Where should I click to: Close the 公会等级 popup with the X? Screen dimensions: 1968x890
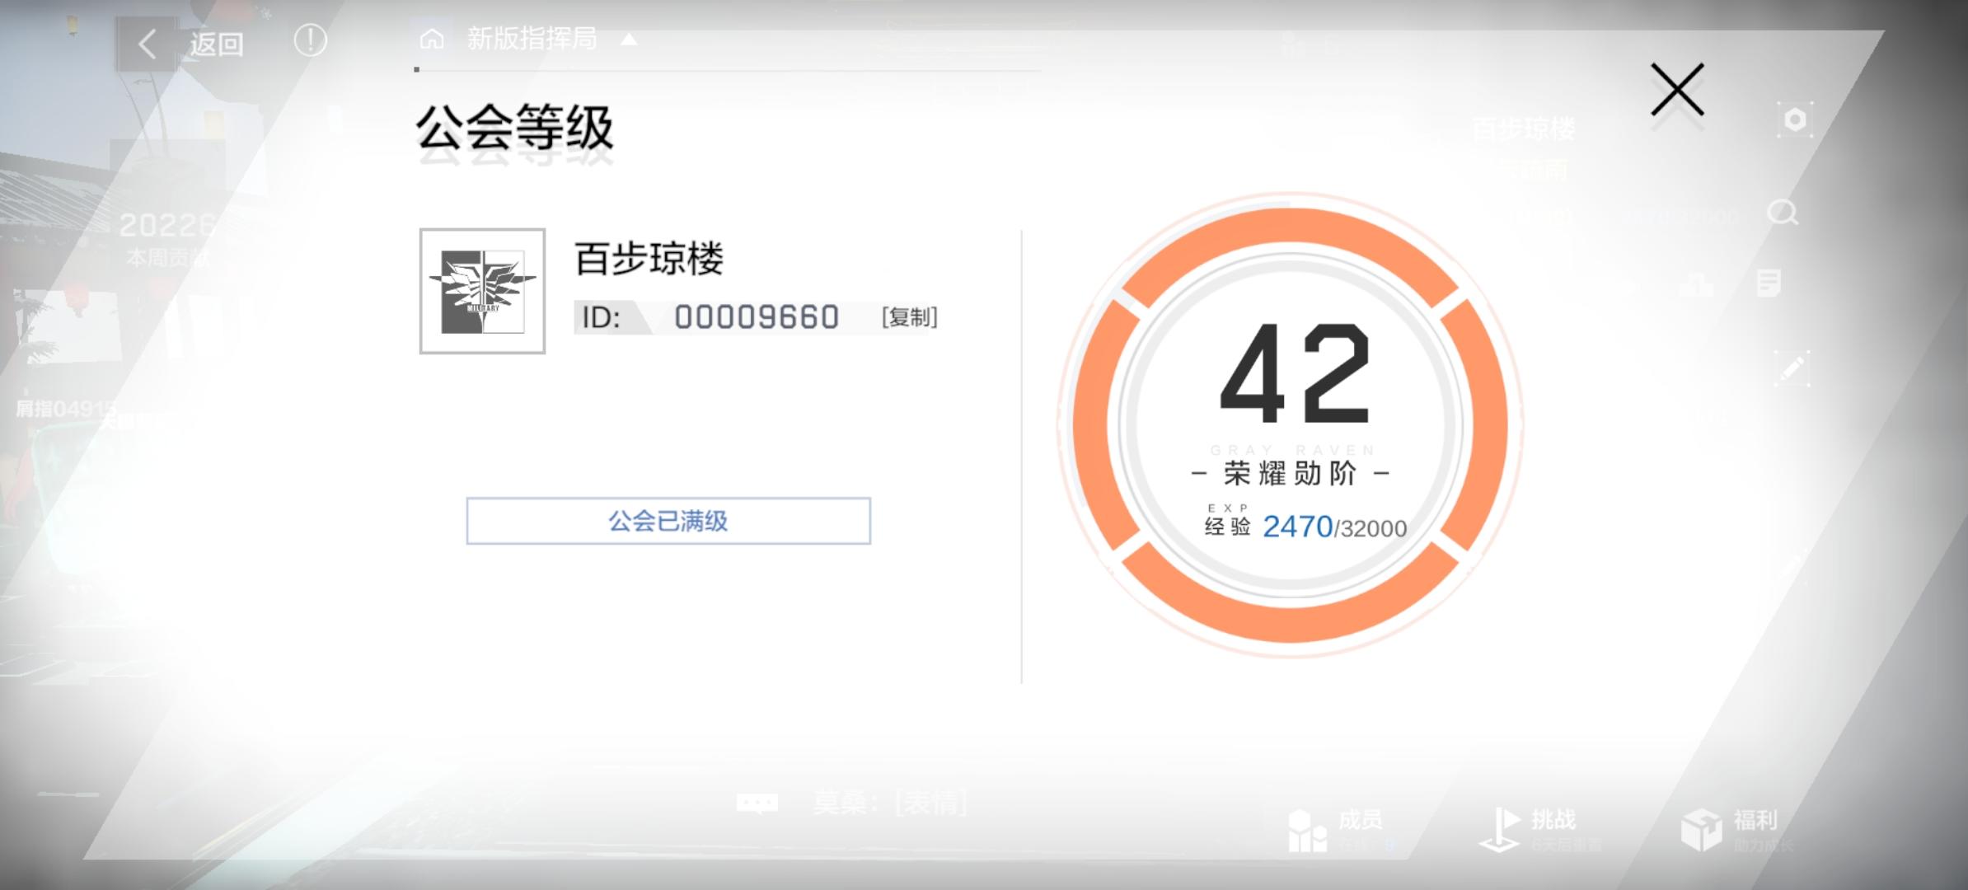click(x=1677, y=89)
